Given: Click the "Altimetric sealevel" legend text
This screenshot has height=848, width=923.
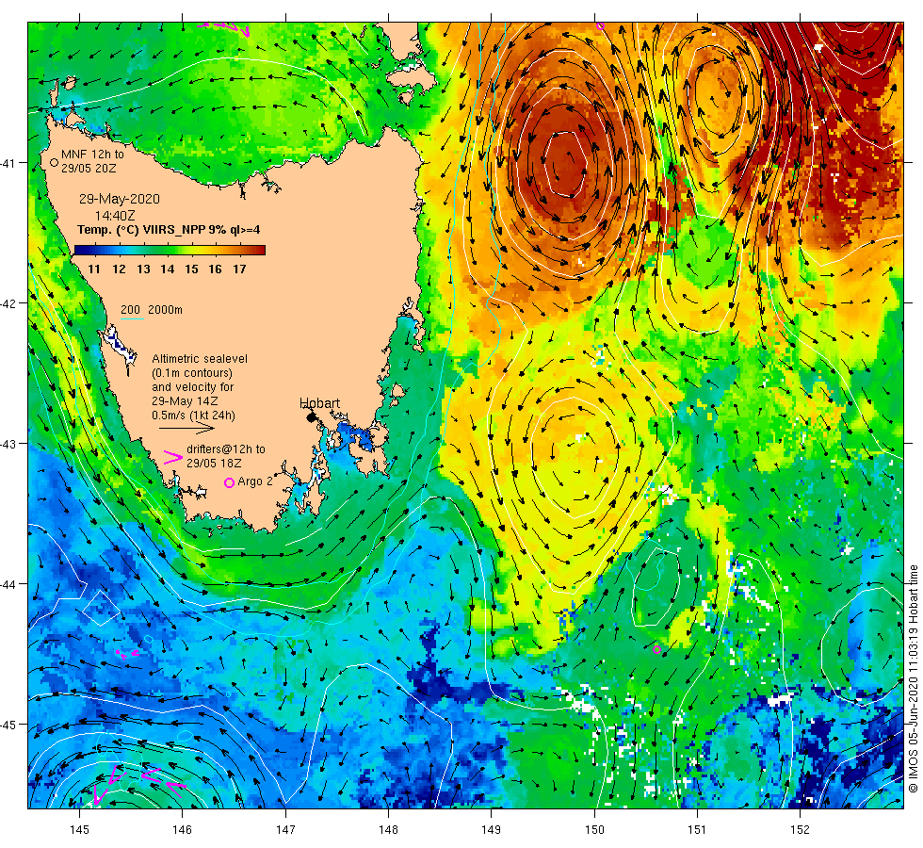Looking at the screenshot, I should [x=200, y=359].
